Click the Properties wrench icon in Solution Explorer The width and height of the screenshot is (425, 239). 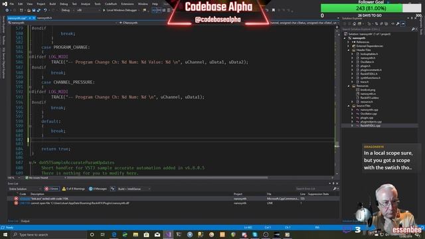398,24
